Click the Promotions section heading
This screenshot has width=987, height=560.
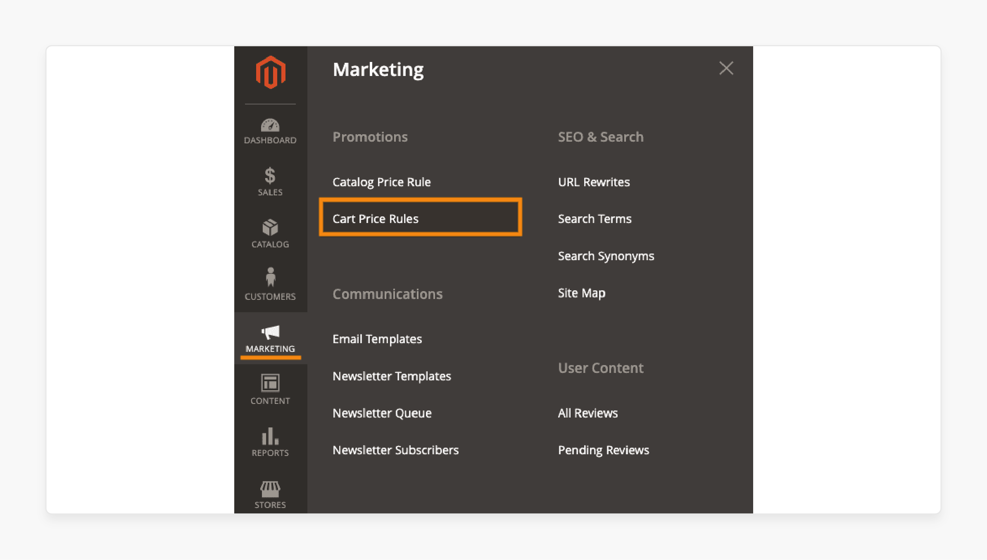(x=370, y=137)
